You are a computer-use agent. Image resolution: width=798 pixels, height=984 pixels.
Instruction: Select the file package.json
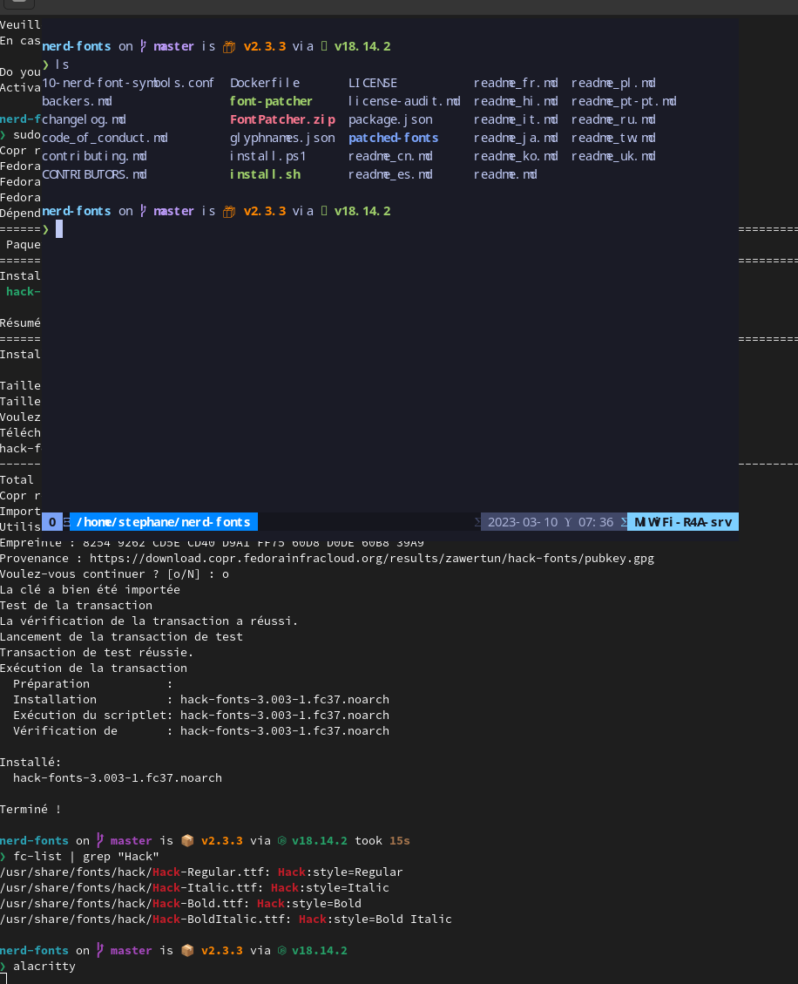click(x=390, y=119)
